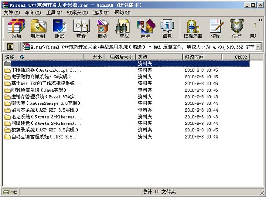Open the 查看 (View) toolbar icon
The width and height of the screenshot is (266, 197).
81,28
